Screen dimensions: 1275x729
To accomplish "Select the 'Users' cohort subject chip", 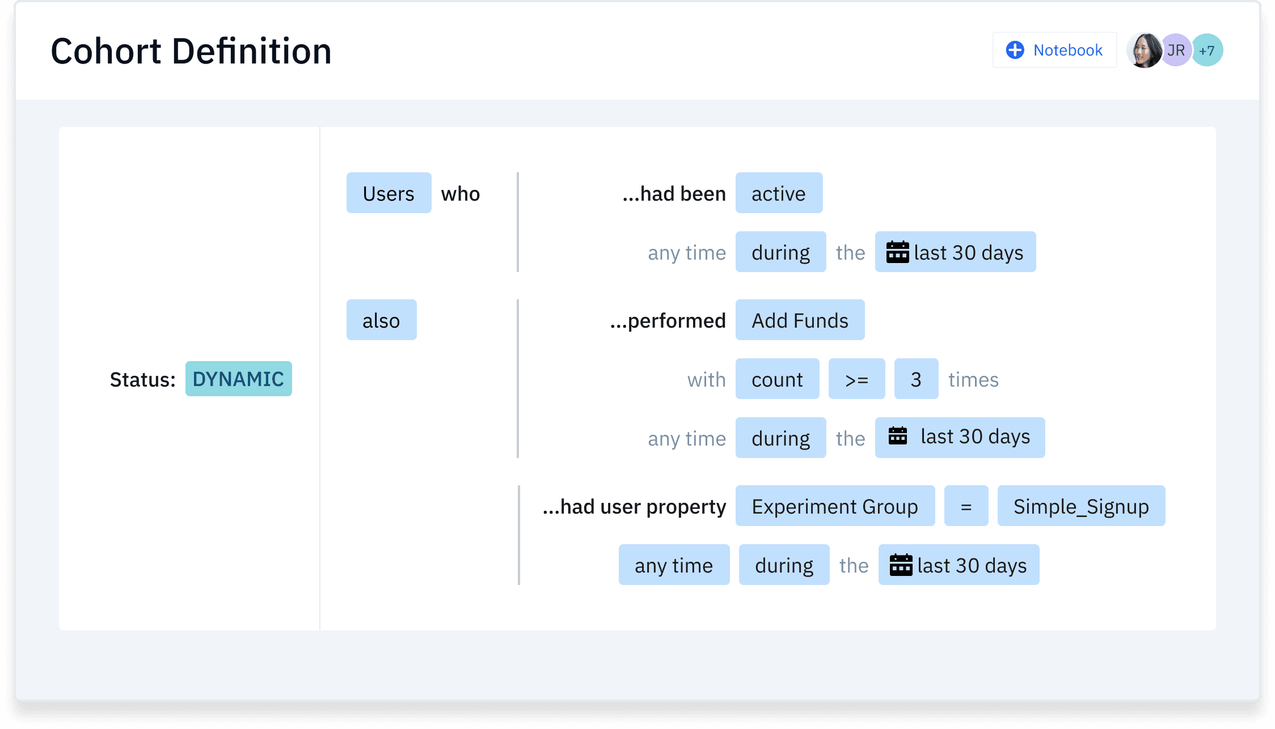I will point(389,193).
